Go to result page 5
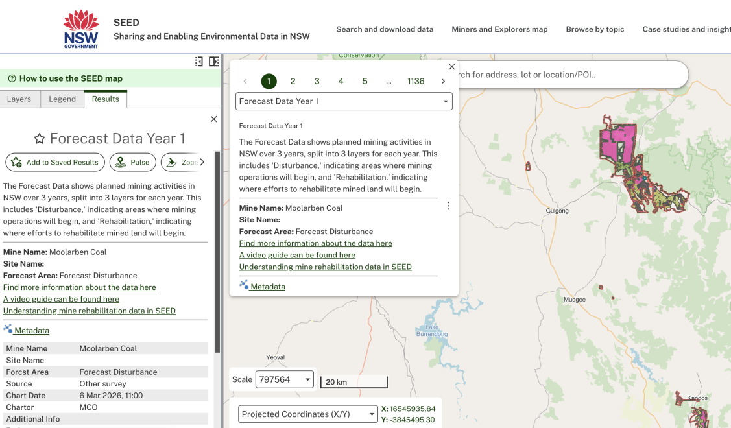Image resolution: width=731 pixels, height=428 pixels. pos(365,81)
